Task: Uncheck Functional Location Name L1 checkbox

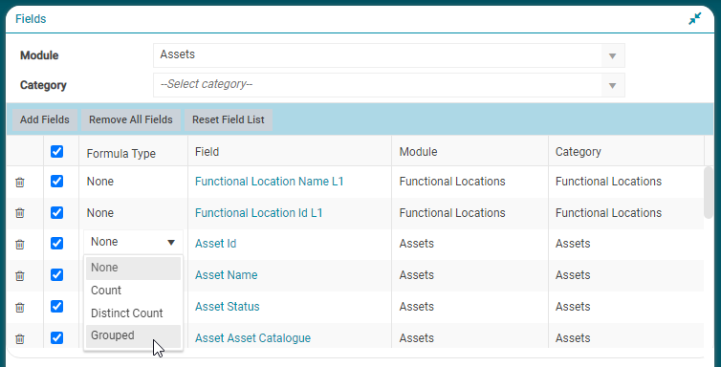Action: pyautogui.click(x=57, y=182)
